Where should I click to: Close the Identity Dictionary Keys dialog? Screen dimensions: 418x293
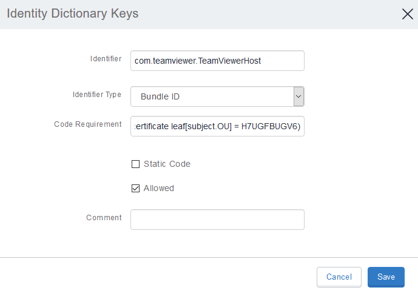(408, 14)
